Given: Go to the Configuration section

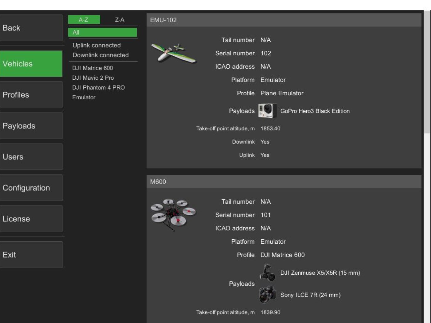Looking at the screenshot, I should tap(31, 188).
